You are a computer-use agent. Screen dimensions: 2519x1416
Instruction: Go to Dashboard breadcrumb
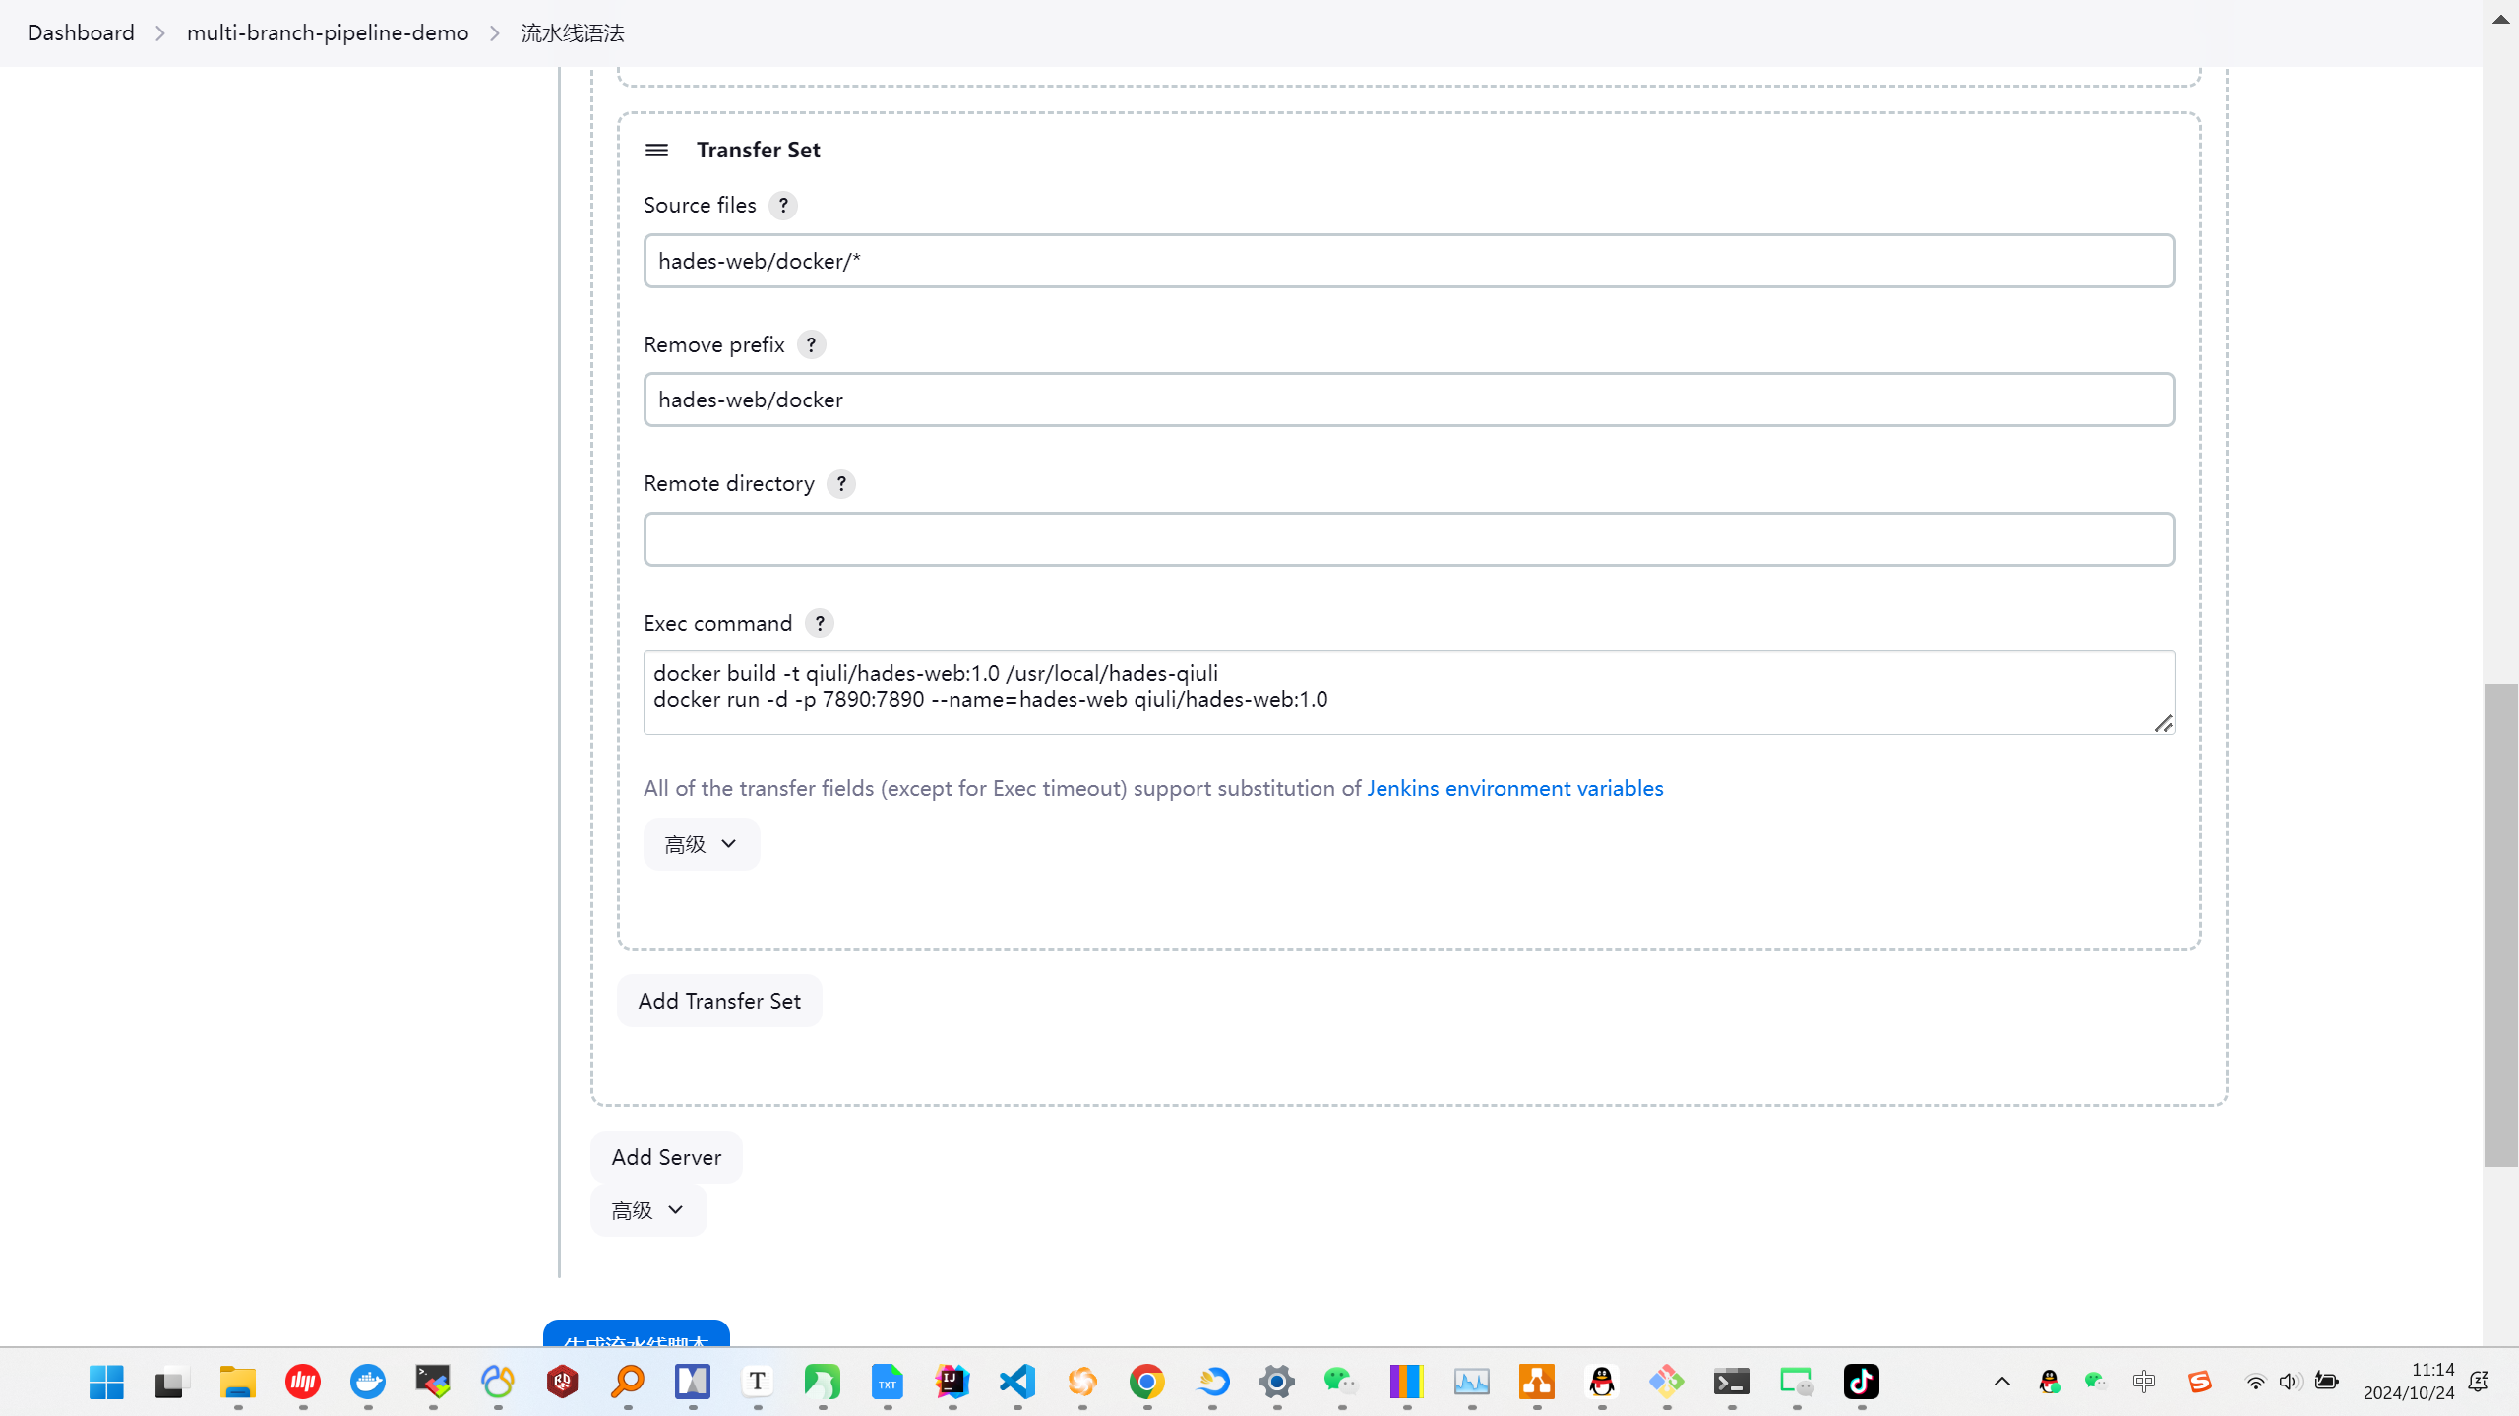click(81, 32)
